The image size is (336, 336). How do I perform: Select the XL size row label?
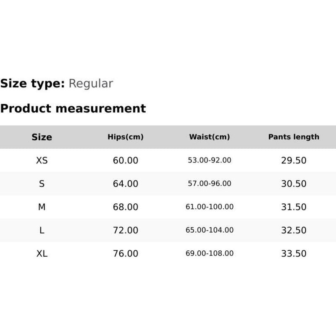click(x=42, y=254)
